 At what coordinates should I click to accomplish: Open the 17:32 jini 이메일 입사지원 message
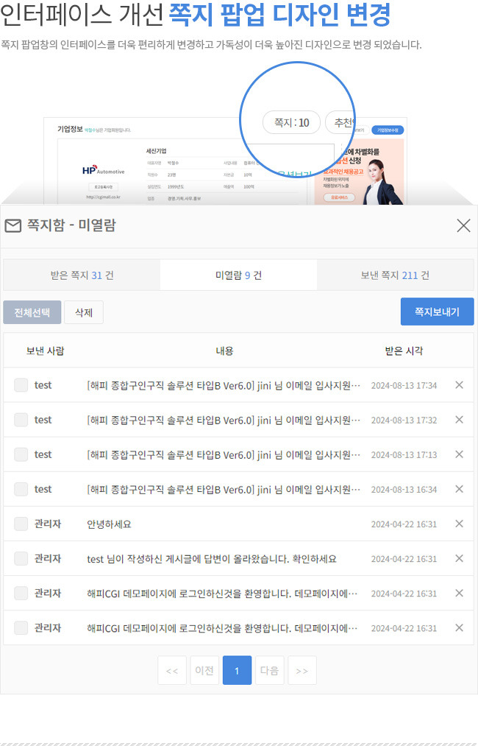(x=224, y=420)
